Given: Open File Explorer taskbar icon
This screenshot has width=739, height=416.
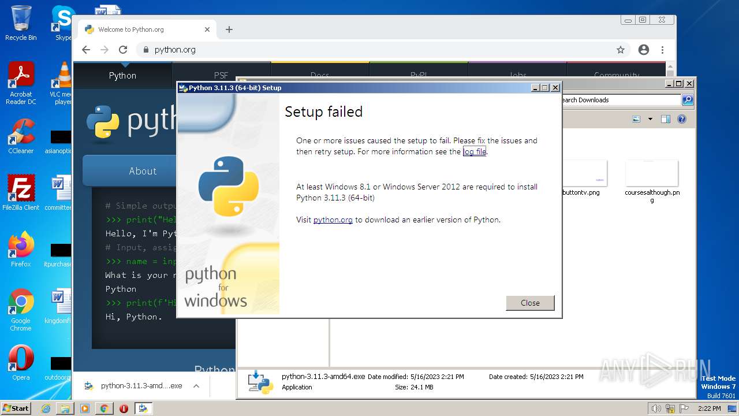Looking at the screenshot, I should tap(65, 408).
